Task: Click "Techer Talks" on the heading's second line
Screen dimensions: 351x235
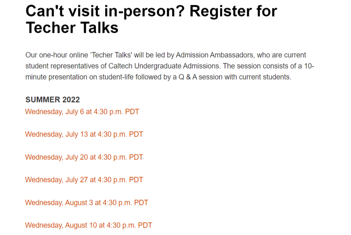Action: (72, 27)
